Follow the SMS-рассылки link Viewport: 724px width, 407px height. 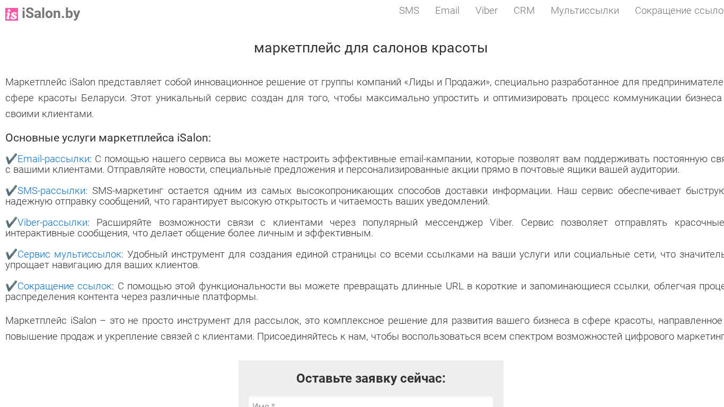(x=51, y=191)
